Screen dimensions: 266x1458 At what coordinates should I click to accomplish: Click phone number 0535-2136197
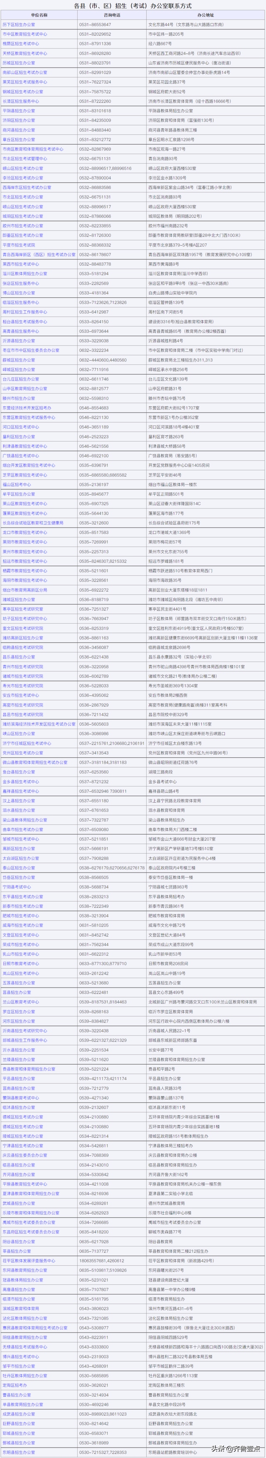(94, 485)
